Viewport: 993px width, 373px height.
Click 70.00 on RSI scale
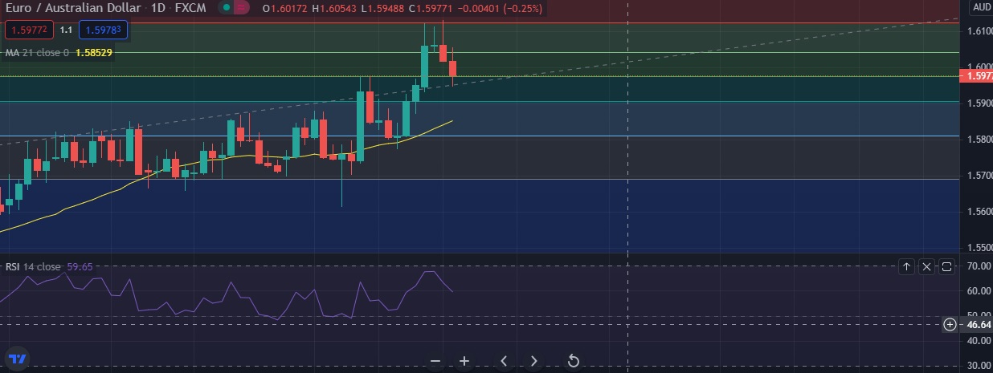tap(980, 266)
